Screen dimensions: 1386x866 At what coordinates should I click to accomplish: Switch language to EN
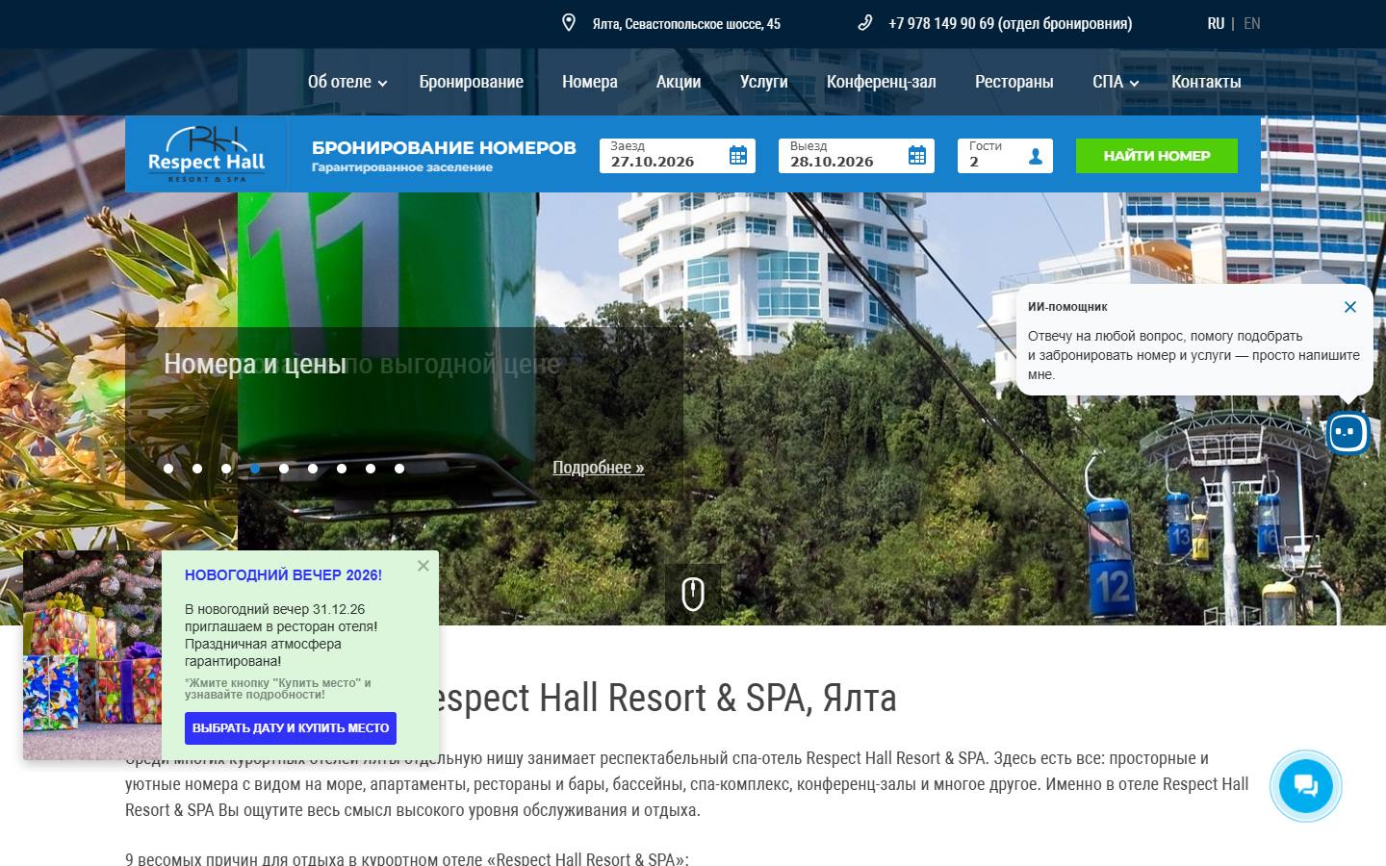point(1252,23)
